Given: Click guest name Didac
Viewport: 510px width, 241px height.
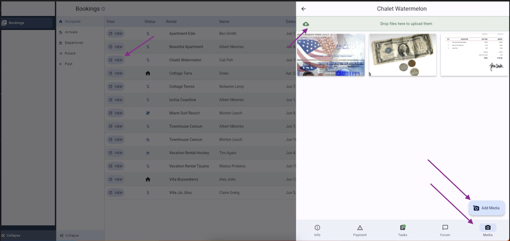Looking at the screenshot, I should point(224,73).
